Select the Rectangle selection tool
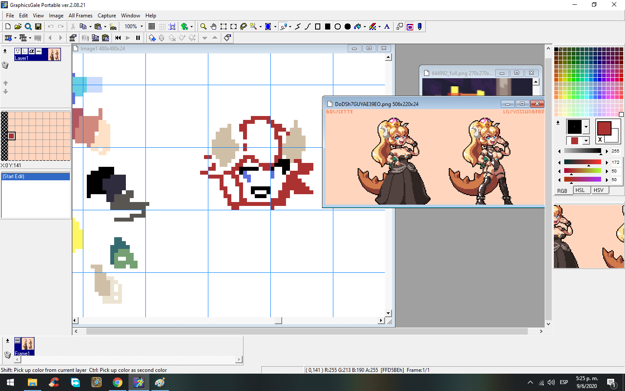The height and width of the screenshot is (391, 625). pos(224,27)
